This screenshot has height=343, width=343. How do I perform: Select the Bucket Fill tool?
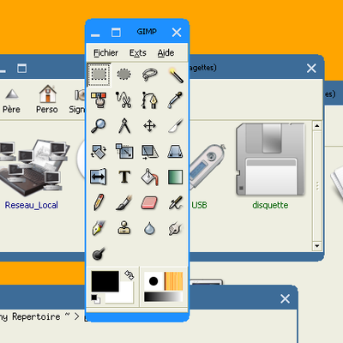tap(149, 177)
